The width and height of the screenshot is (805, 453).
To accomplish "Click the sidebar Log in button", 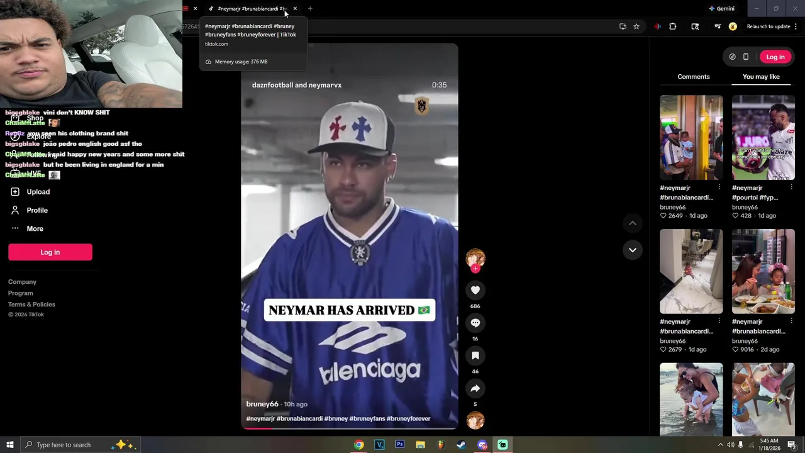I will coord(50,252).
